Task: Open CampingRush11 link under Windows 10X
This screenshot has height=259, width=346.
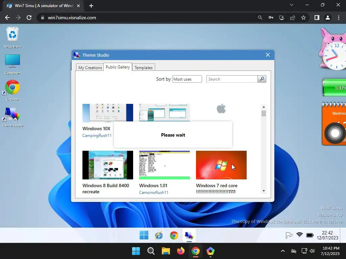Action: click(x=97, y=136)
